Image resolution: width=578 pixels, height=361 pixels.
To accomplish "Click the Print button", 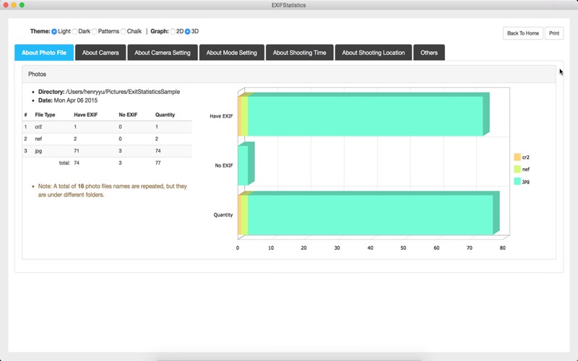I will (x=554, y=33).
